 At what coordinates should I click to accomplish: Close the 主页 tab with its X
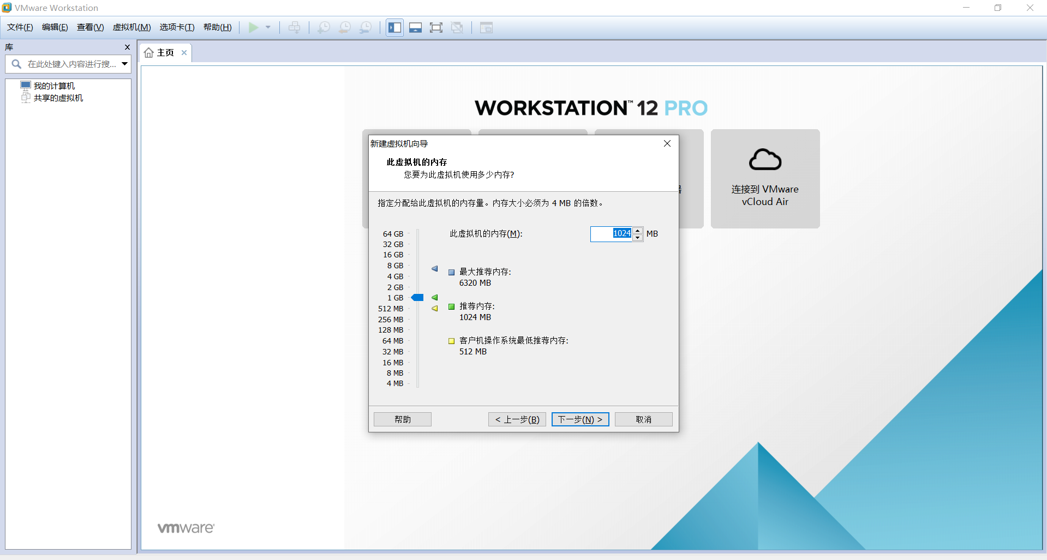[184, 52]
